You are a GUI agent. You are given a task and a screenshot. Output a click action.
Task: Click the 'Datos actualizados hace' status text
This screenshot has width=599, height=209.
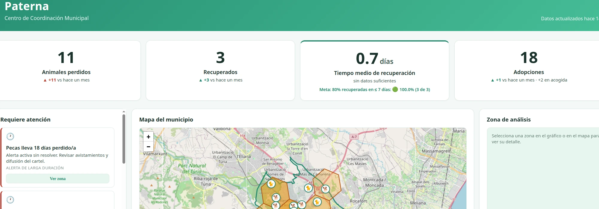point(570,19)
